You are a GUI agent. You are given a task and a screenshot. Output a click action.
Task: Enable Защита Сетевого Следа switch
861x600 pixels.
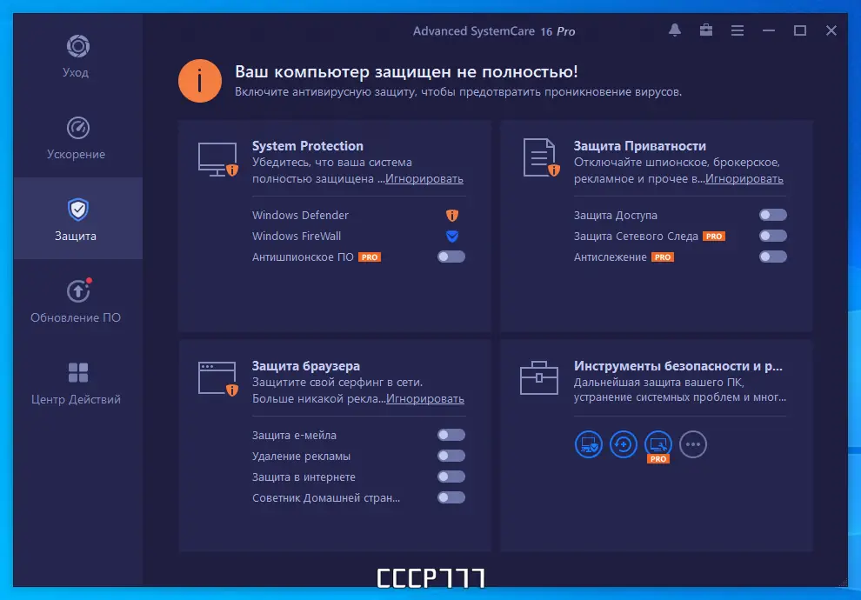click(773, 236)
